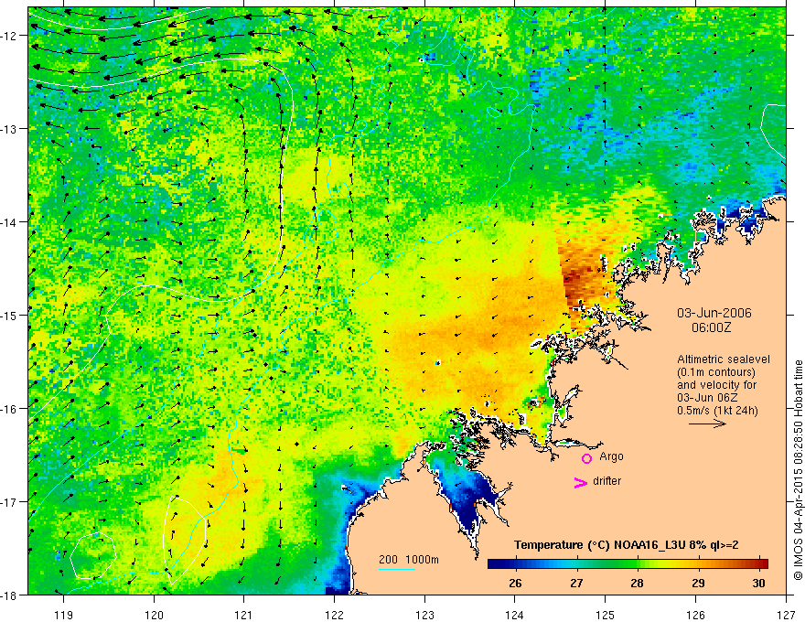Click longitude axis label 121

244,615
